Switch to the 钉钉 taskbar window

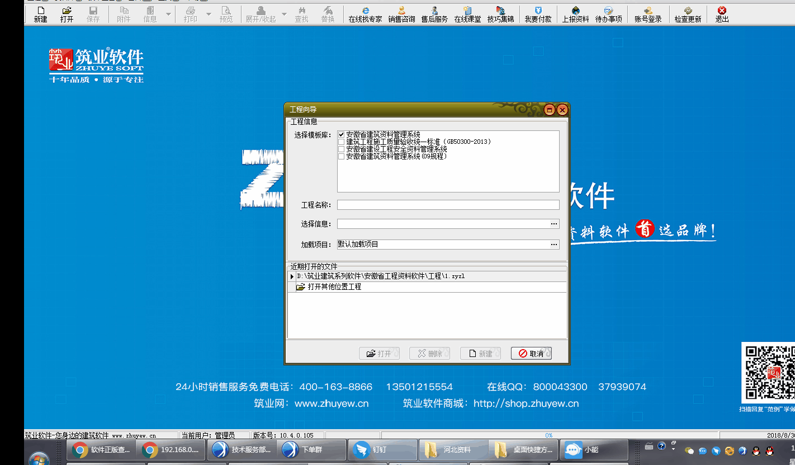tap(384, 450)
